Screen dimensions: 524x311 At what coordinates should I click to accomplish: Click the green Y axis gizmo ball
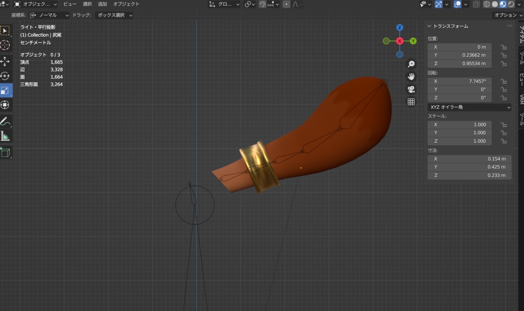point(413,41)
